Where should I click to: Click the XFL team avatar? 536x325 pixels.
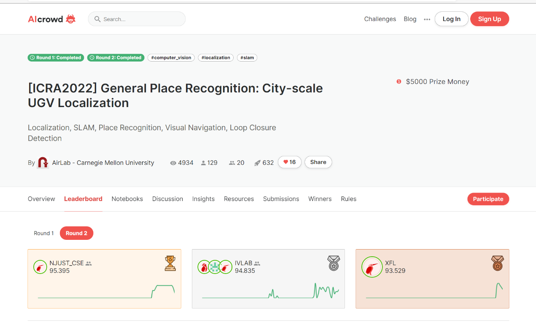point(372,267)
